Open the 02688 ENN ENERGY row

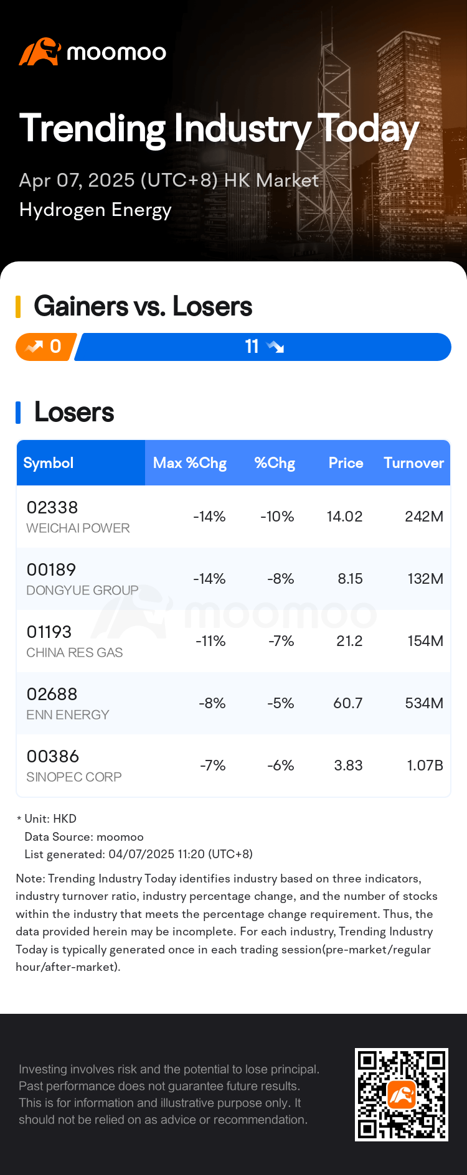(233, 703)
